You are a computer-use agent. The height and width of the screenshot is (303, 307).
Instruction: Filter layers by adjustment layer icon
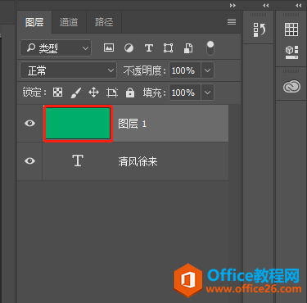[129, 48]
